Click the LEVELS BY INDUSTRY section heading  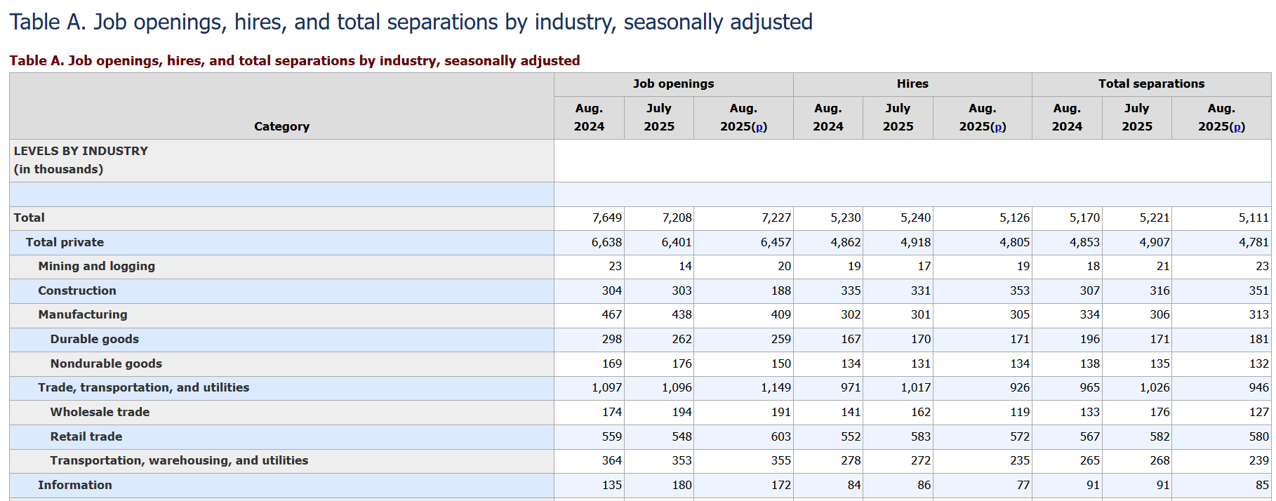click(81, 151)
